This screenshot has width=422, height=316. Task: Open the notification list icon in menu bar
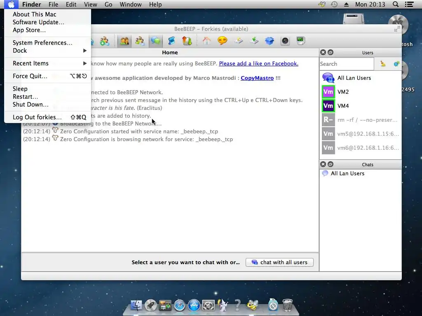(409, 4)
